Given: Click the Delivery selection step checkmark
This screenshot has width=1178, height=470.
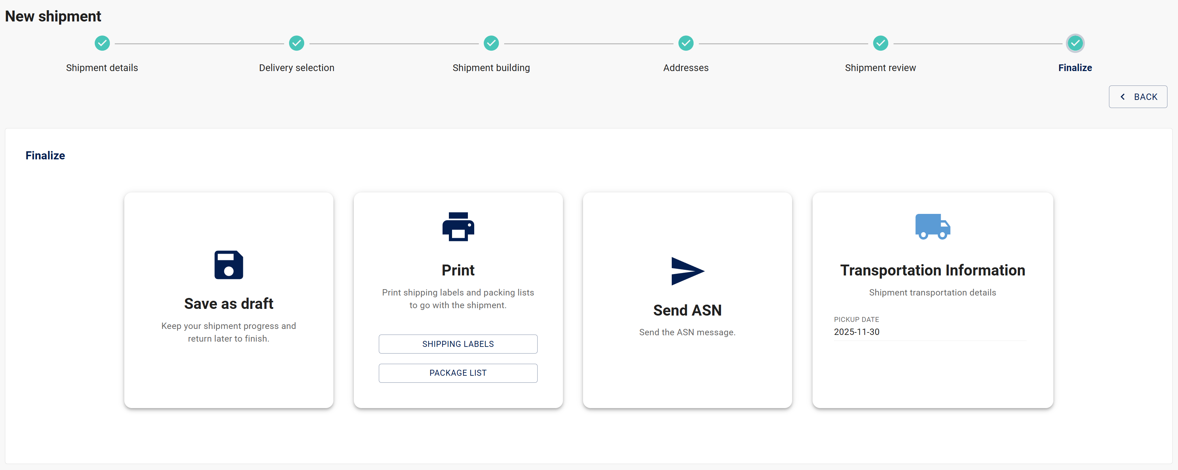Looking at the screenshot, I should click(296, 43).
